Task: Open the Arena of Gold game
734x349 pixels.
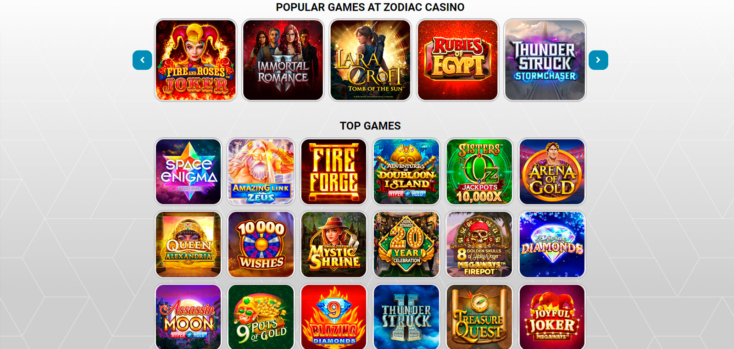Action: pos(552,172)
